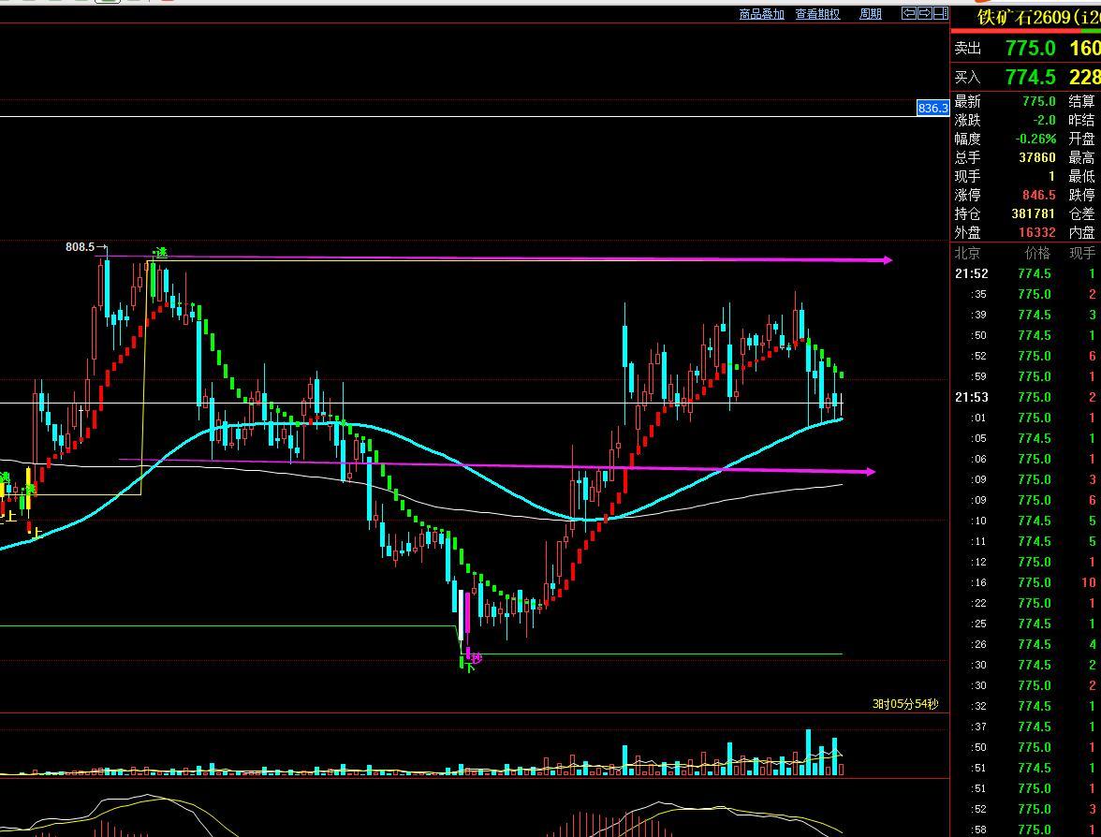Open the 周期 period link
Image resolution: width=1101 pixels, height=837 pixels.
point(870,14)
